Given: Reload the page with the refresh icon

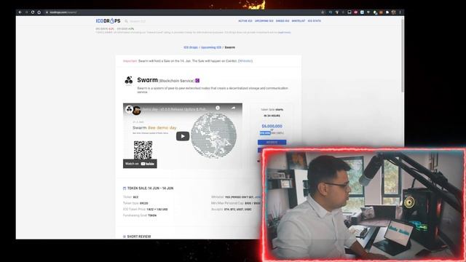Looking at the screenshot, I should click(x=33, y=12).
